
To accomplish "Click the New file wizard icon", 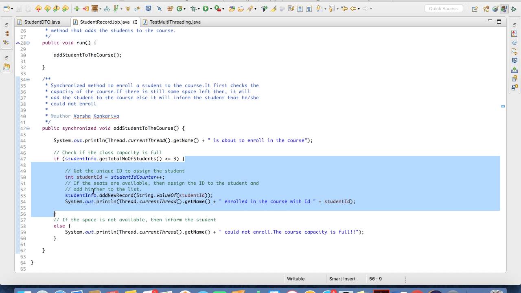I will pyautogui.click(x=7, y=9).
